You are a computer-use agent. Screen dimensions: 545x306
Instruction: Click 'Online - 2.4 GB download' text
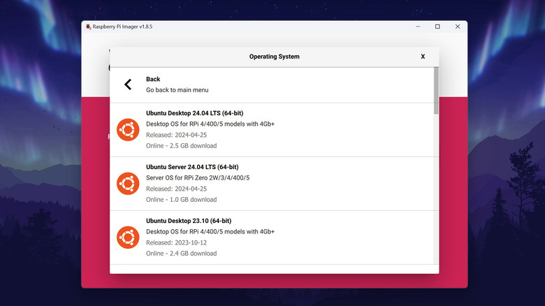tap(181, 254)
